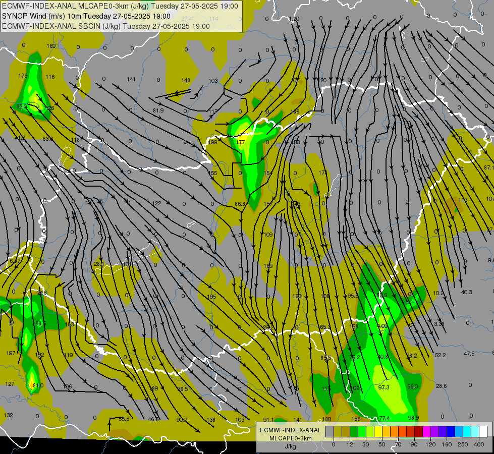Click the dark red legend swatch
Viewport: 494px width, 454px height.
click(418, 431)
